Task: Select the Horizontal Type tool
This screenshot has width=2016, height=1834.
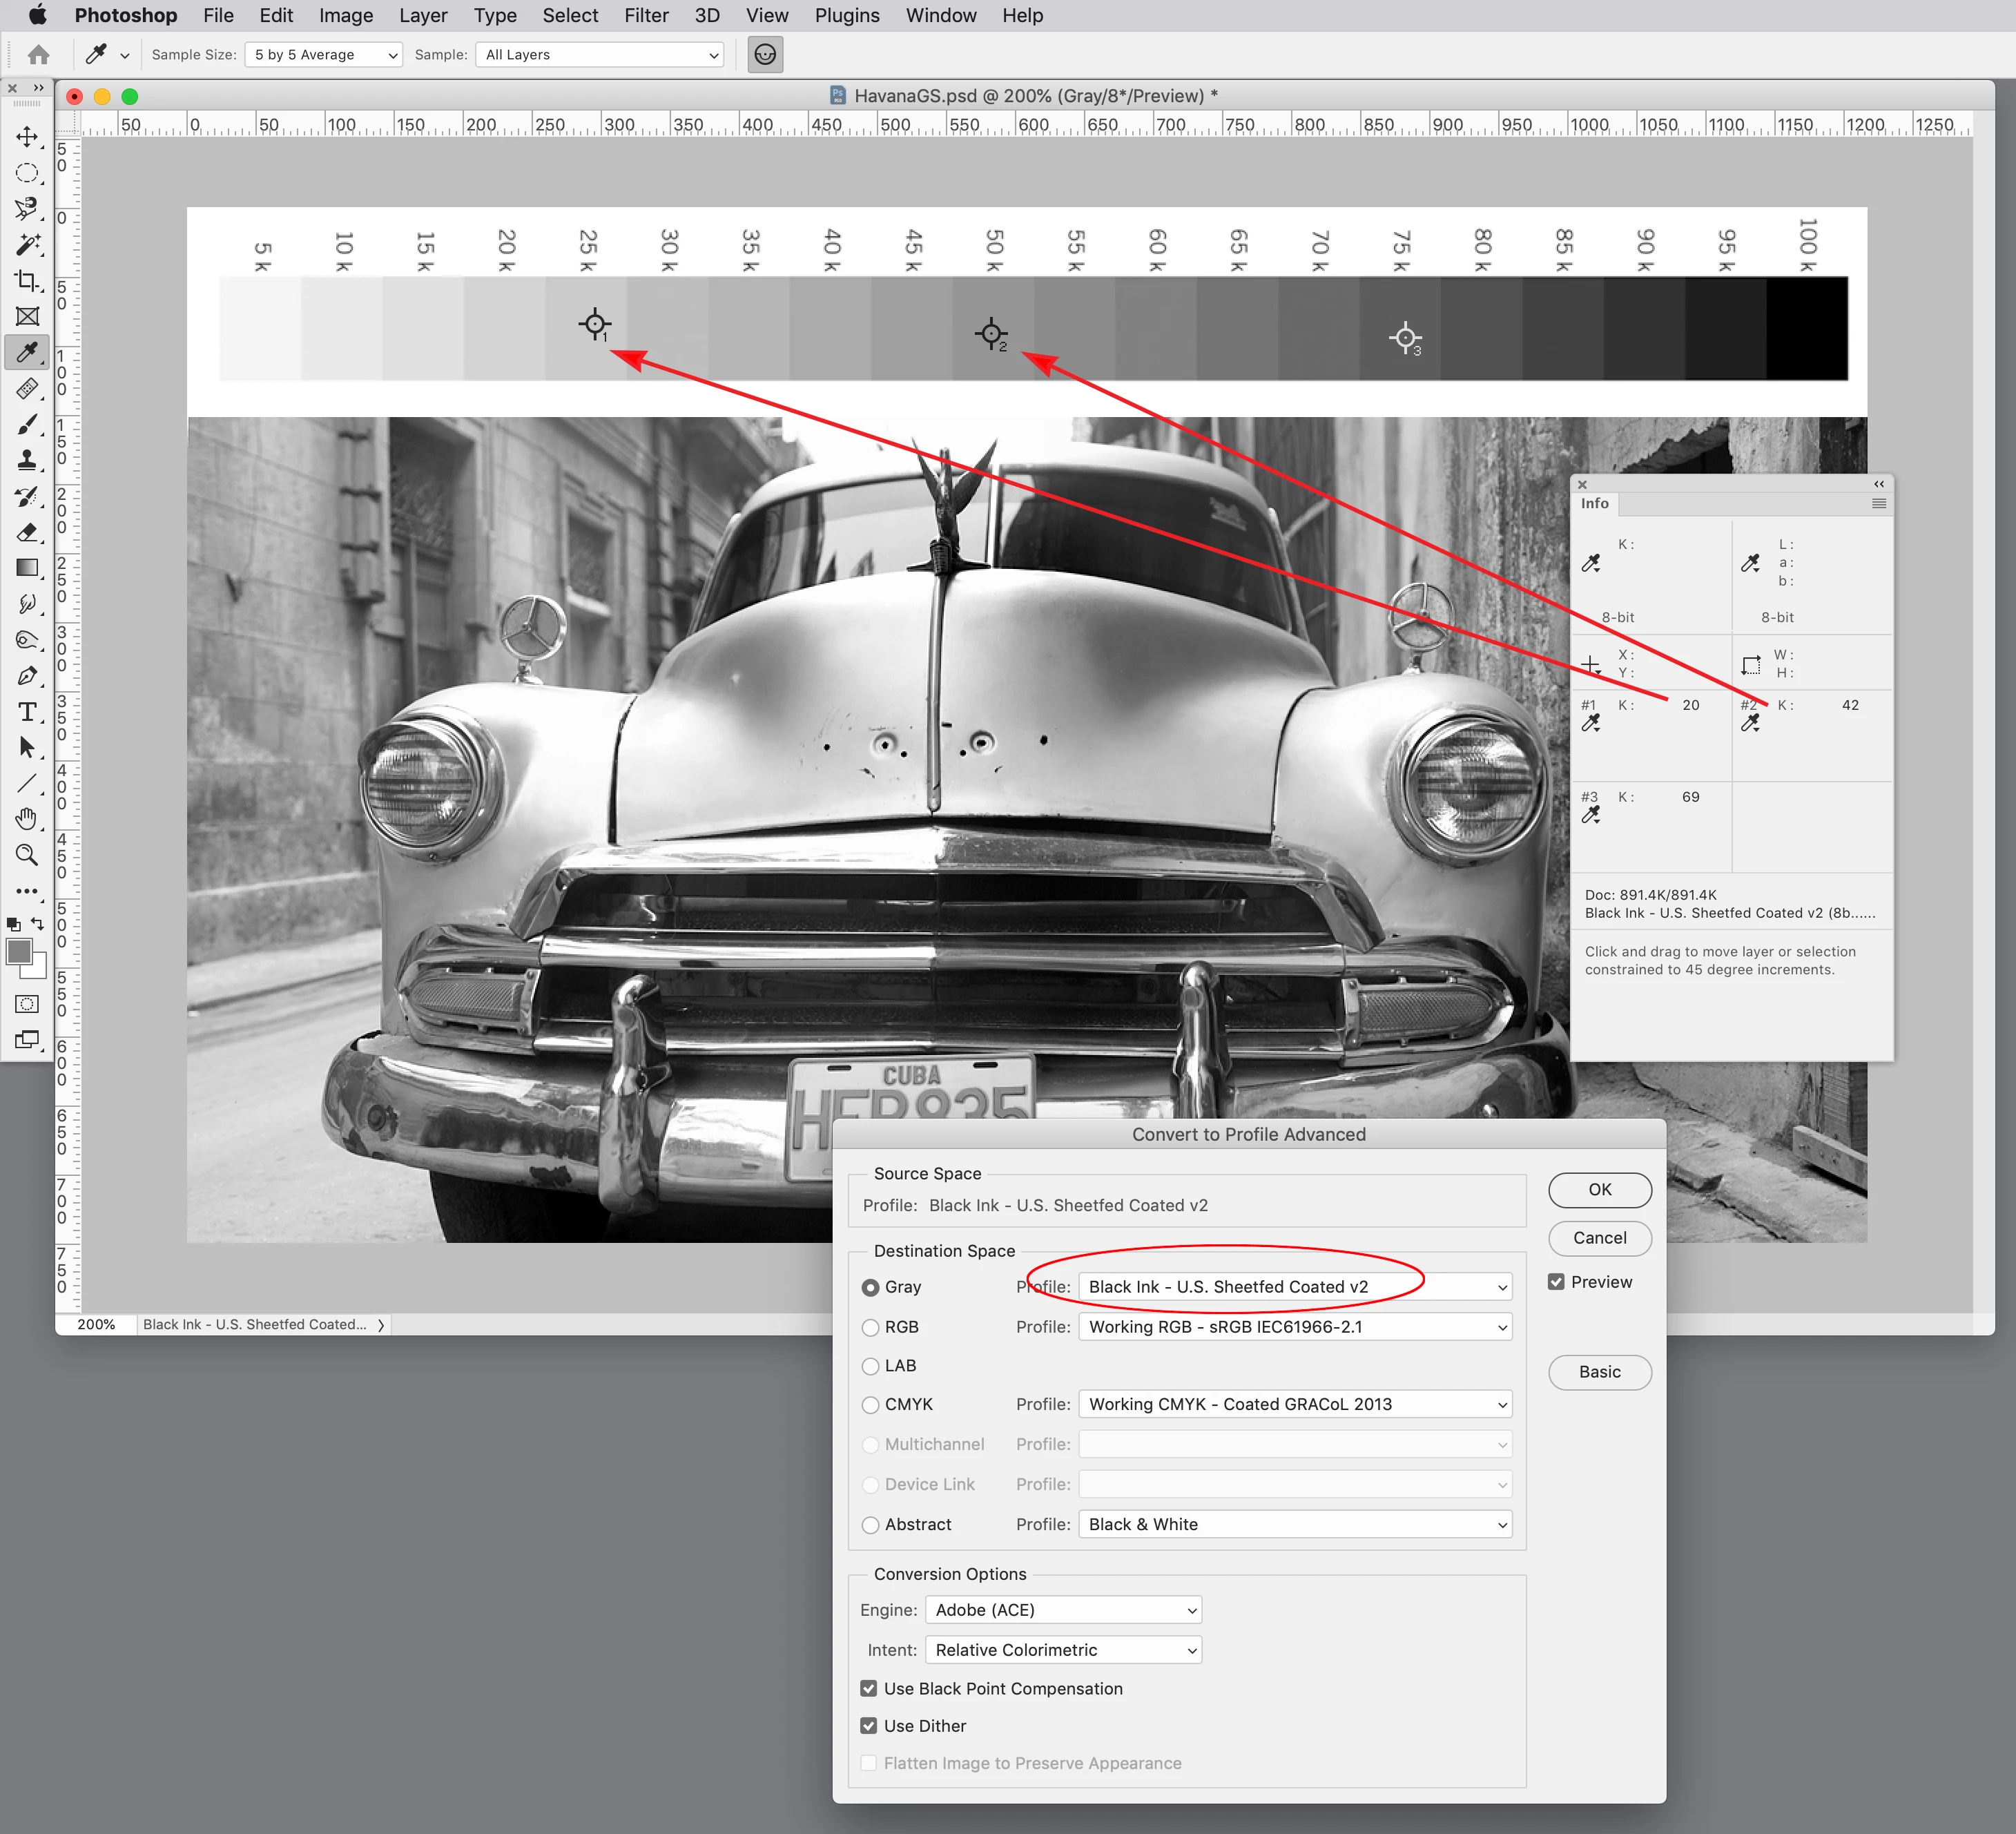Action: (27, 712)
